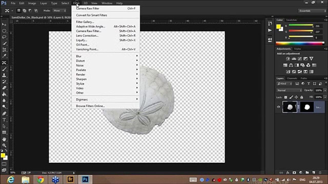Hide Layer 0 using the eye icon
The image size is (328, 184).
pos(279,107)
